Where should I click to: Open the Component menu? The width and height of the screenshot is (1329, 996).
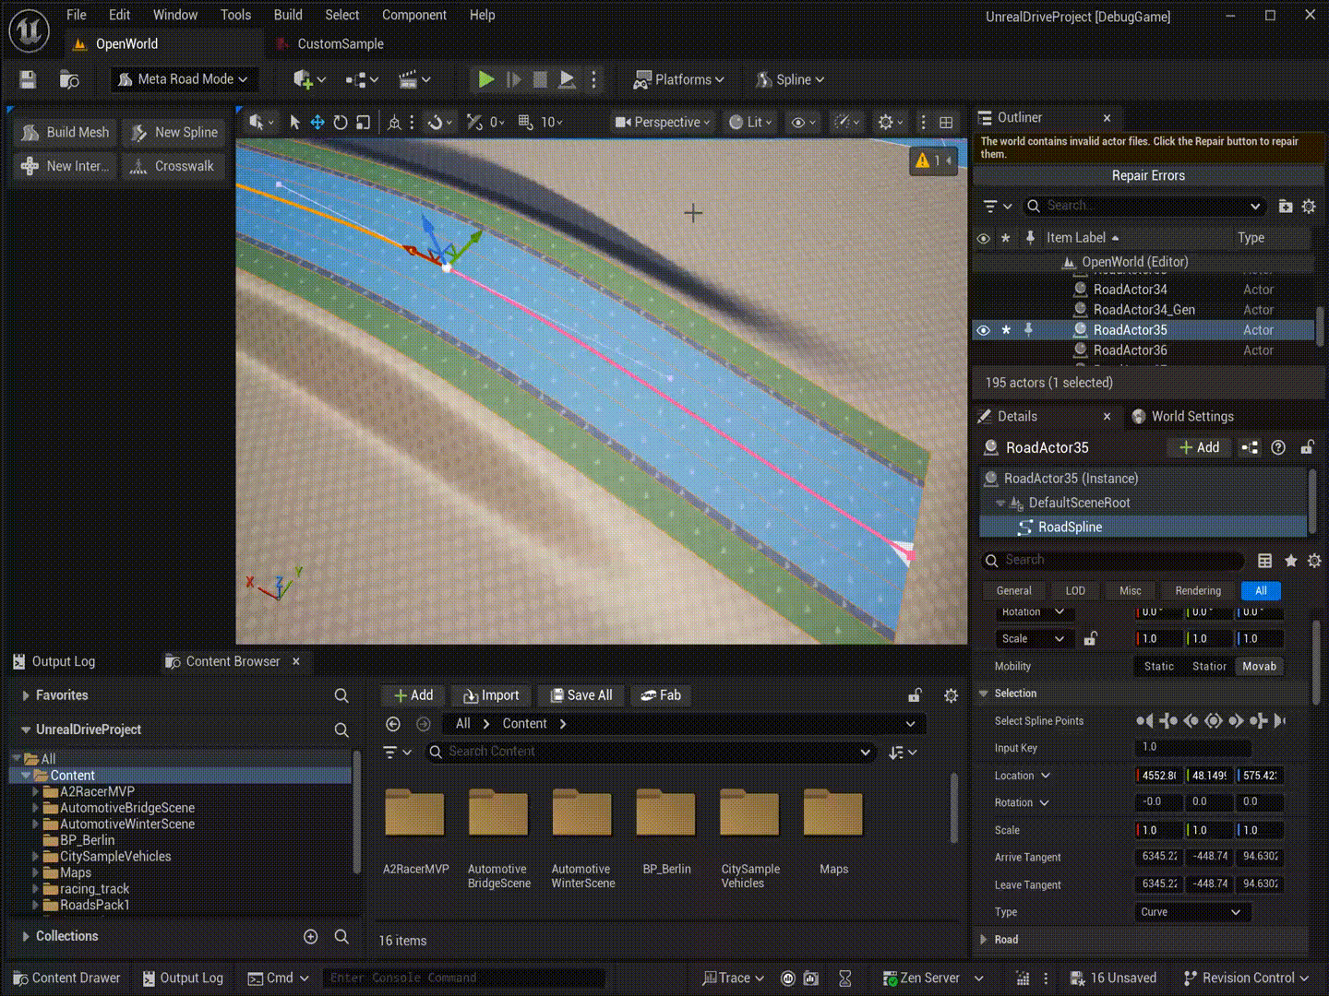click(x=414, y=15)
